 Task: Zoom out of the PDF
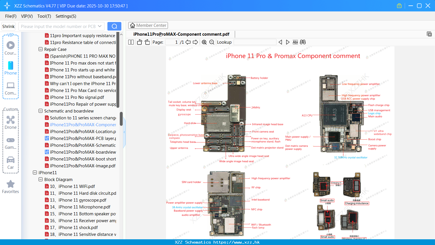point(212,42)
